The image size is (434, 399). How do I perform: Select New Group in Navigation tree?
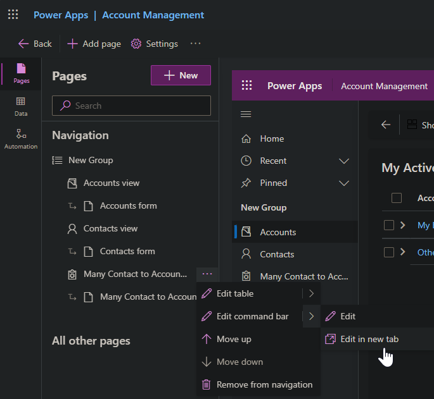click(91, 160)
